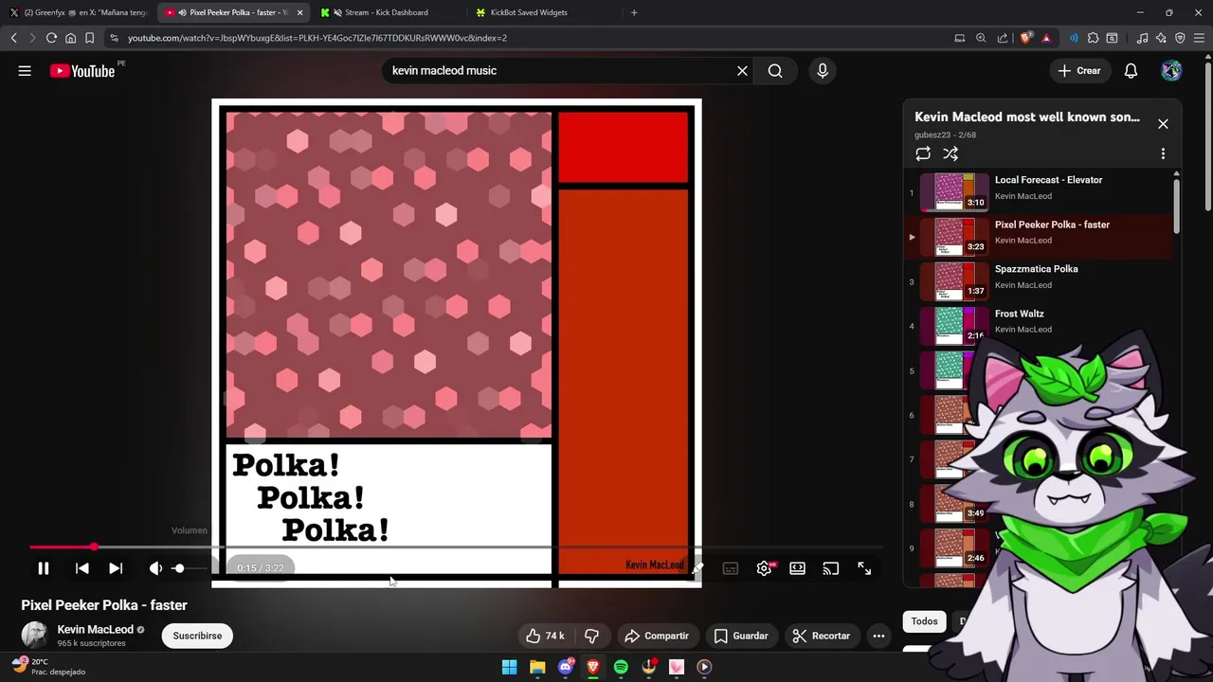
Task: Bookmark this page
Action: point(89,38)
